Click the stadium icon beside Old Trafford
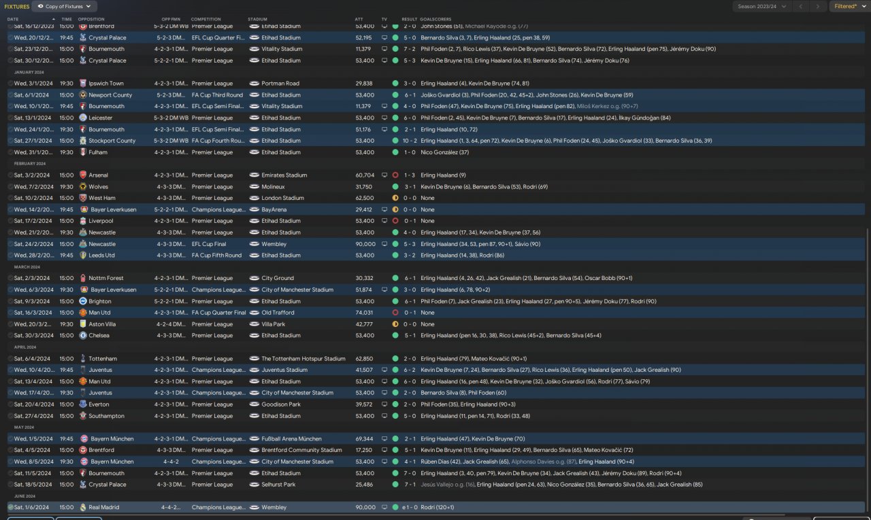The height and width of the screenshot is (520, 871). click(254, 313)
